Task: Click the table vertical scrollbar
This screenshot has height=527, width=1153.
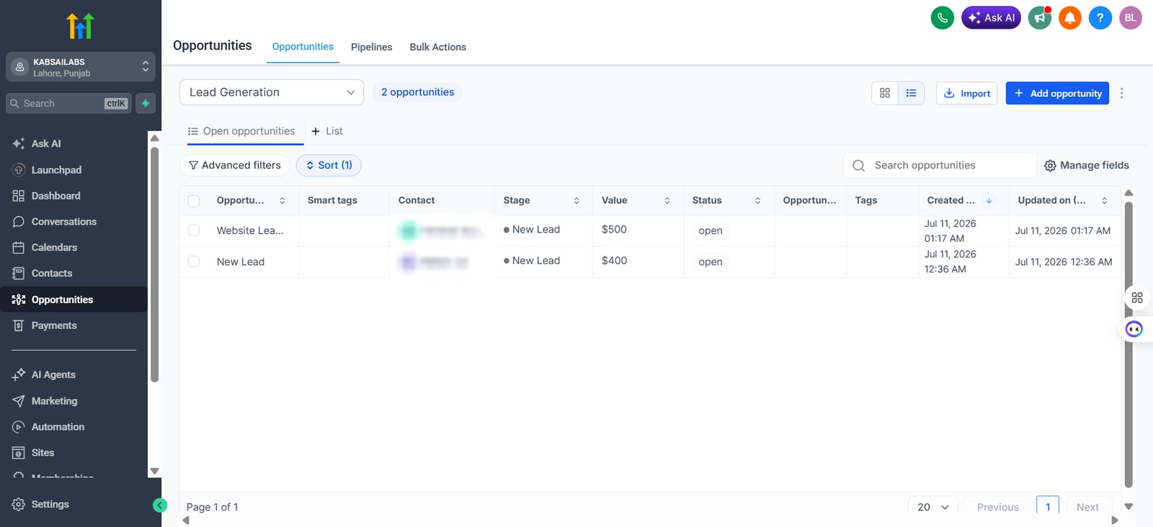Action: [x=1128, y=344]
